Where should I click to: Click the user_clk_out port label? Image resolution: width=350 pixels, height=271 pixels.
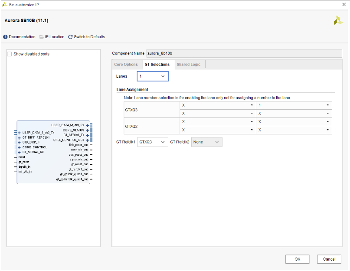79,150
